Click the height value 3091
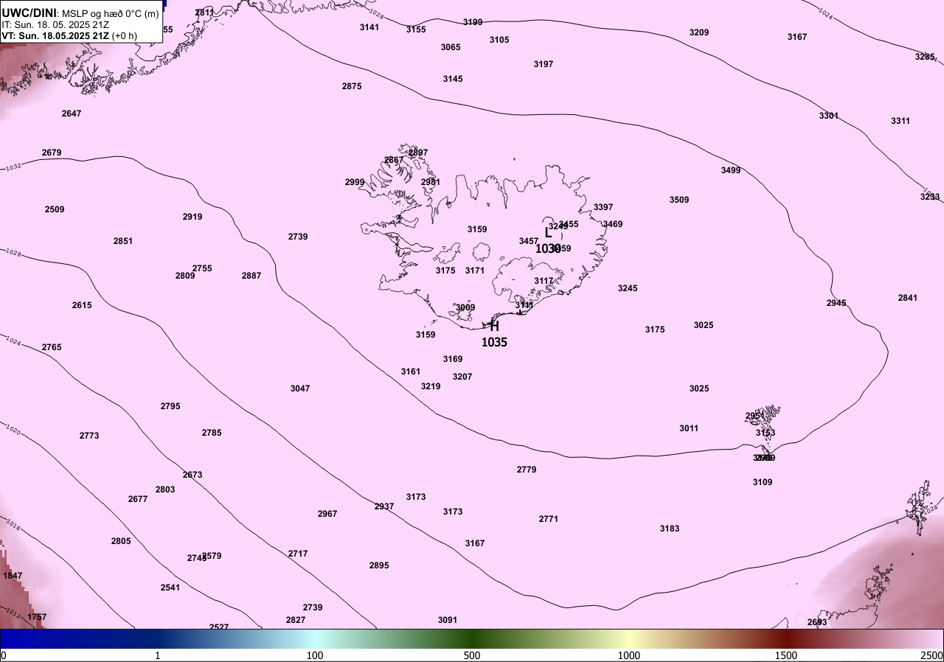Viewport: 944px width, 662px height. coord(448,620)
